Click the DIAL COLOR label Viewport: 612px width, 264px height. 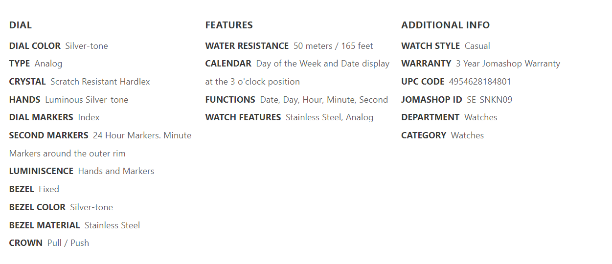35,46
